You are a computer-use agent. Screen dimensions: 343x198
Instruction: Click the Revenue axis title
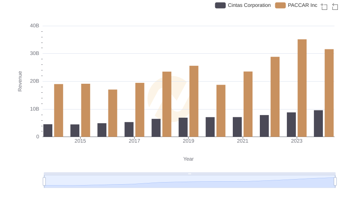point(20,81)
